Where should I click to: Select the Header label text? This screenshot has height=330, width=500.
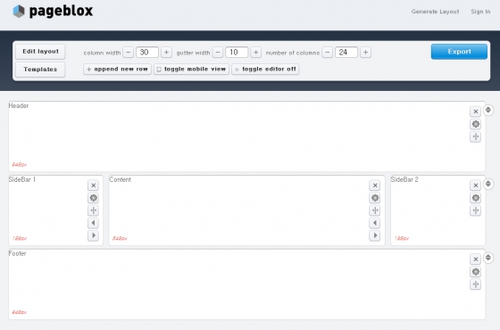[19, 106]
